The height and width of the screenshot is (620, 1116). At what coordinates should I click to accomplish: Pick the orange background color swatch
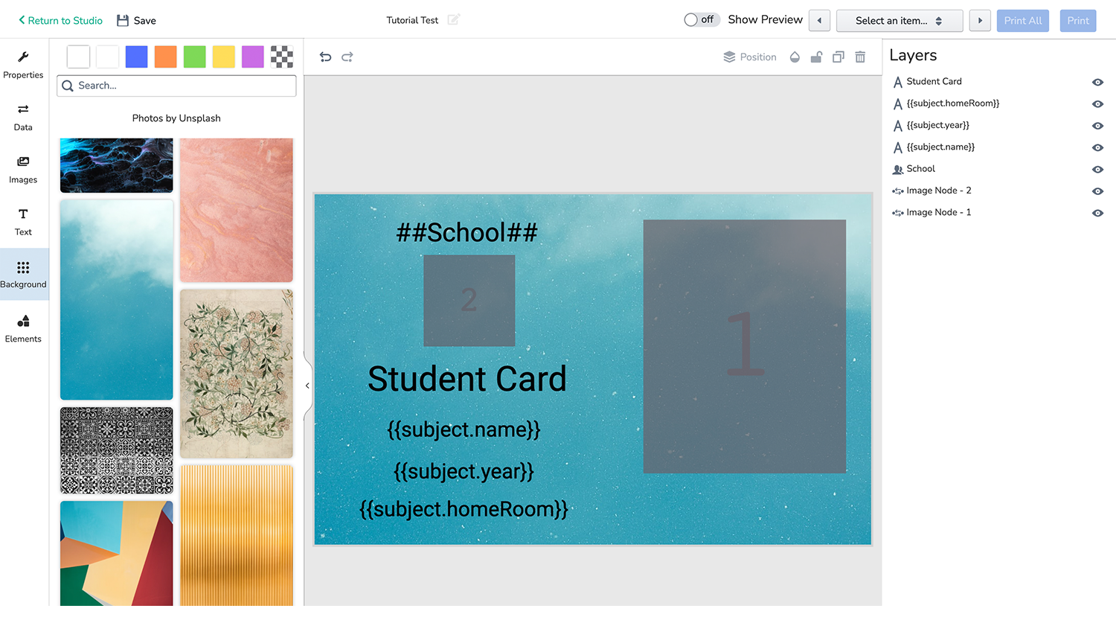point(165,57)
